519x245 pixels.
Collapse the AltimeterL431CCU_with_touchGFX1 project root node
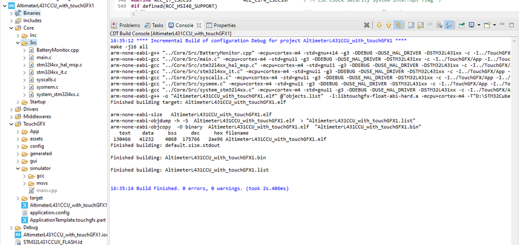point(4,6)
